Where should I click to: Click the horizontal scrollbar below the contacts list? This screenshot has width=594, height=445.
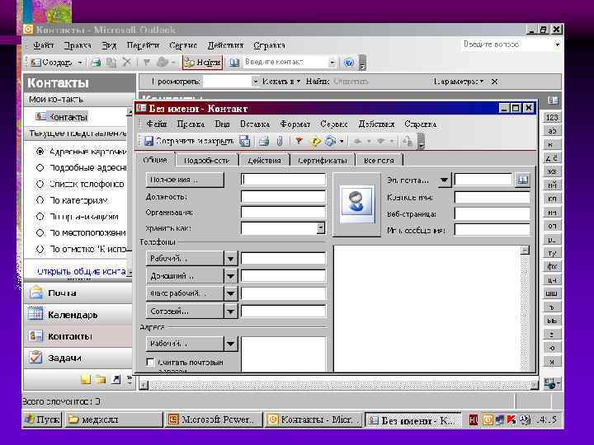click(339, 386)
